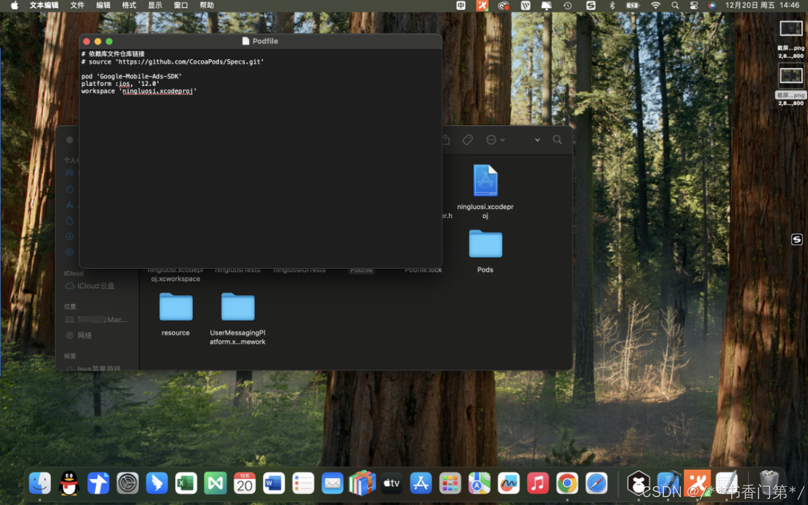This screenshot has height=505, width=808.
Task: Open Microsoft Word from the Dock
Action: [274, 483]
